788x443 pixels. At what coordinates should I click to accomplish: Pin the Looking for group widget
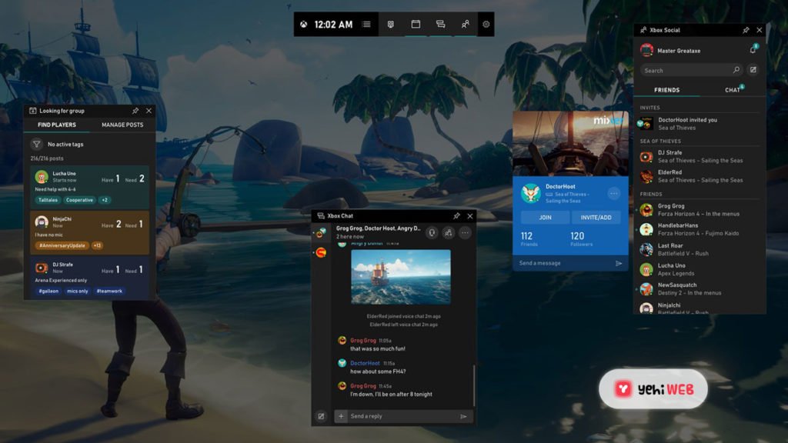point(135,111)
